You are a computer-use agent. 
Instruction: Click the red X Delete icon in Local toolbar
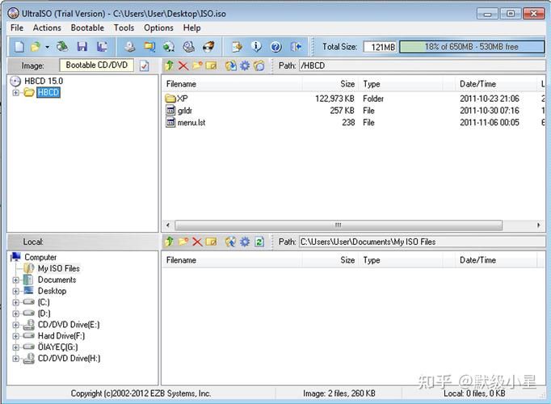[x=197, y=242]
